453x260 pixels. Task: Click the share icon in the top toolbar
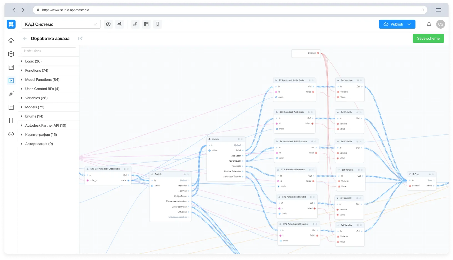[x=119, y=24]
